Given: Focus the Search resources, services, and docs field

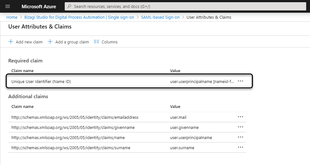Looking at the screenshot, I should [x=185, y=6].
